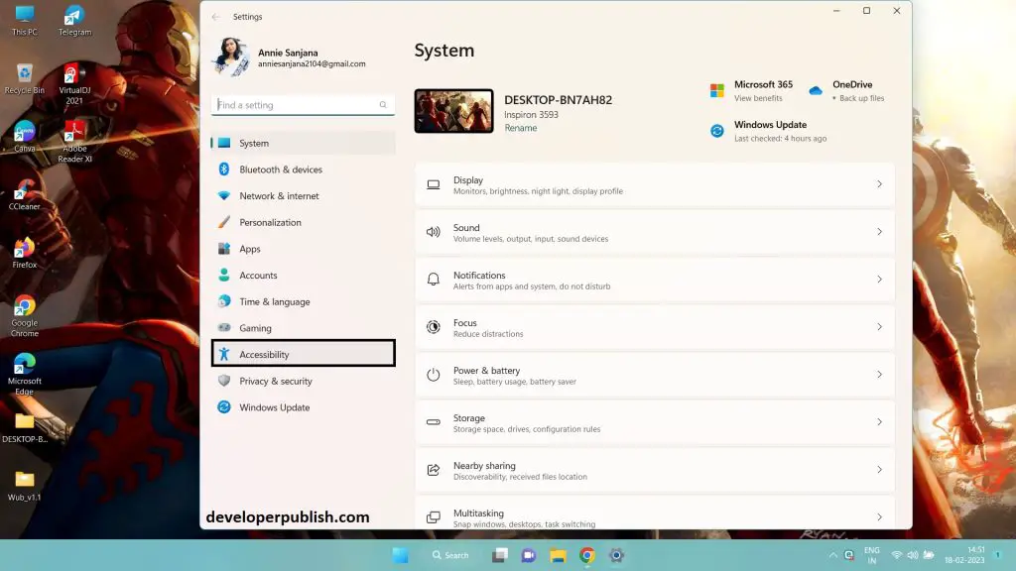Select the Canva desktop shortcut
Viewport: 1016px width, 571px height.
[x=25, y=137]
